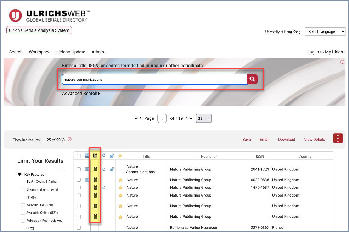Click the star icon in the results table header

120,156
